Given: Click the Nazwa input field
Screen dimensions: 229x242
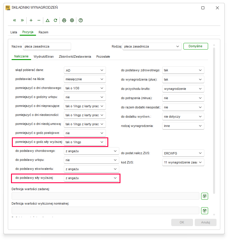Looking at the screenshot, I should pos(47,46).
